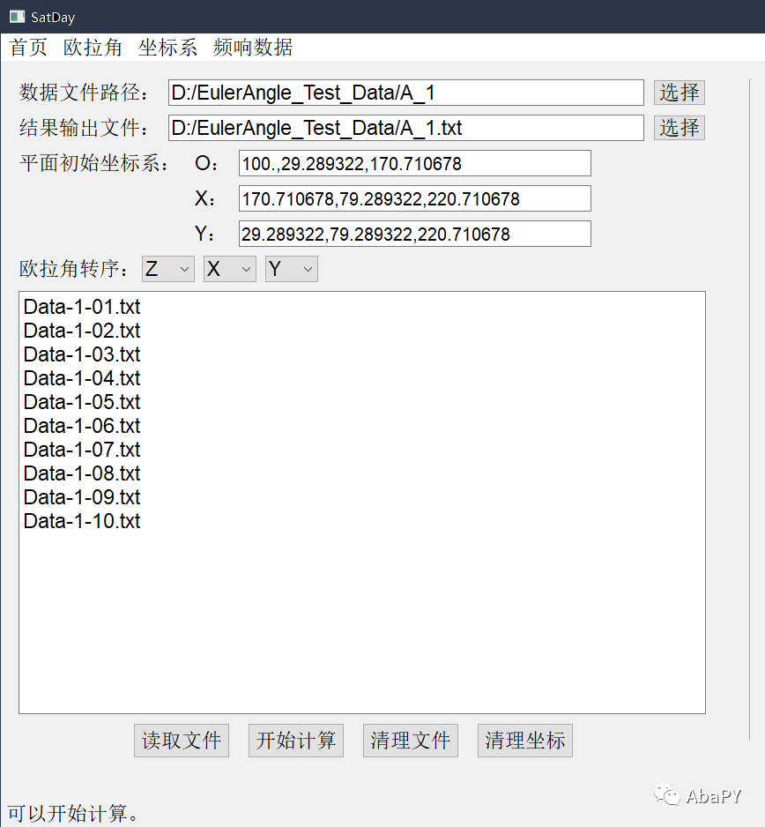Click 选择 next to the data file path

(679, 92)
